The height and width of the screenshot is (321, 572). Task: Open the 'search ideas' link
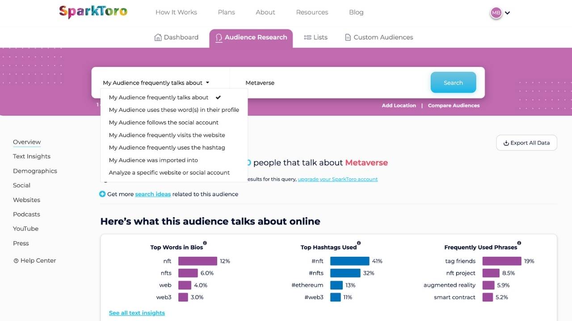coord(153,194)
